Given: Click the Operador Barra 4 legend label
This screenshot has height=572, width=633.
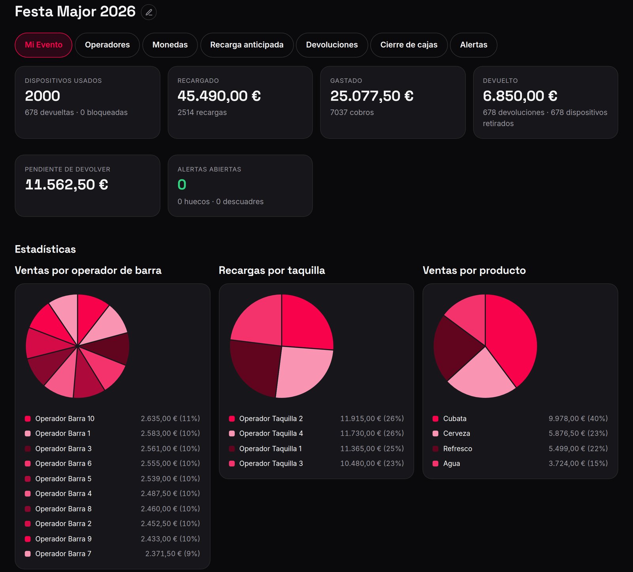Looking at the screenshot, I should 63,494.
